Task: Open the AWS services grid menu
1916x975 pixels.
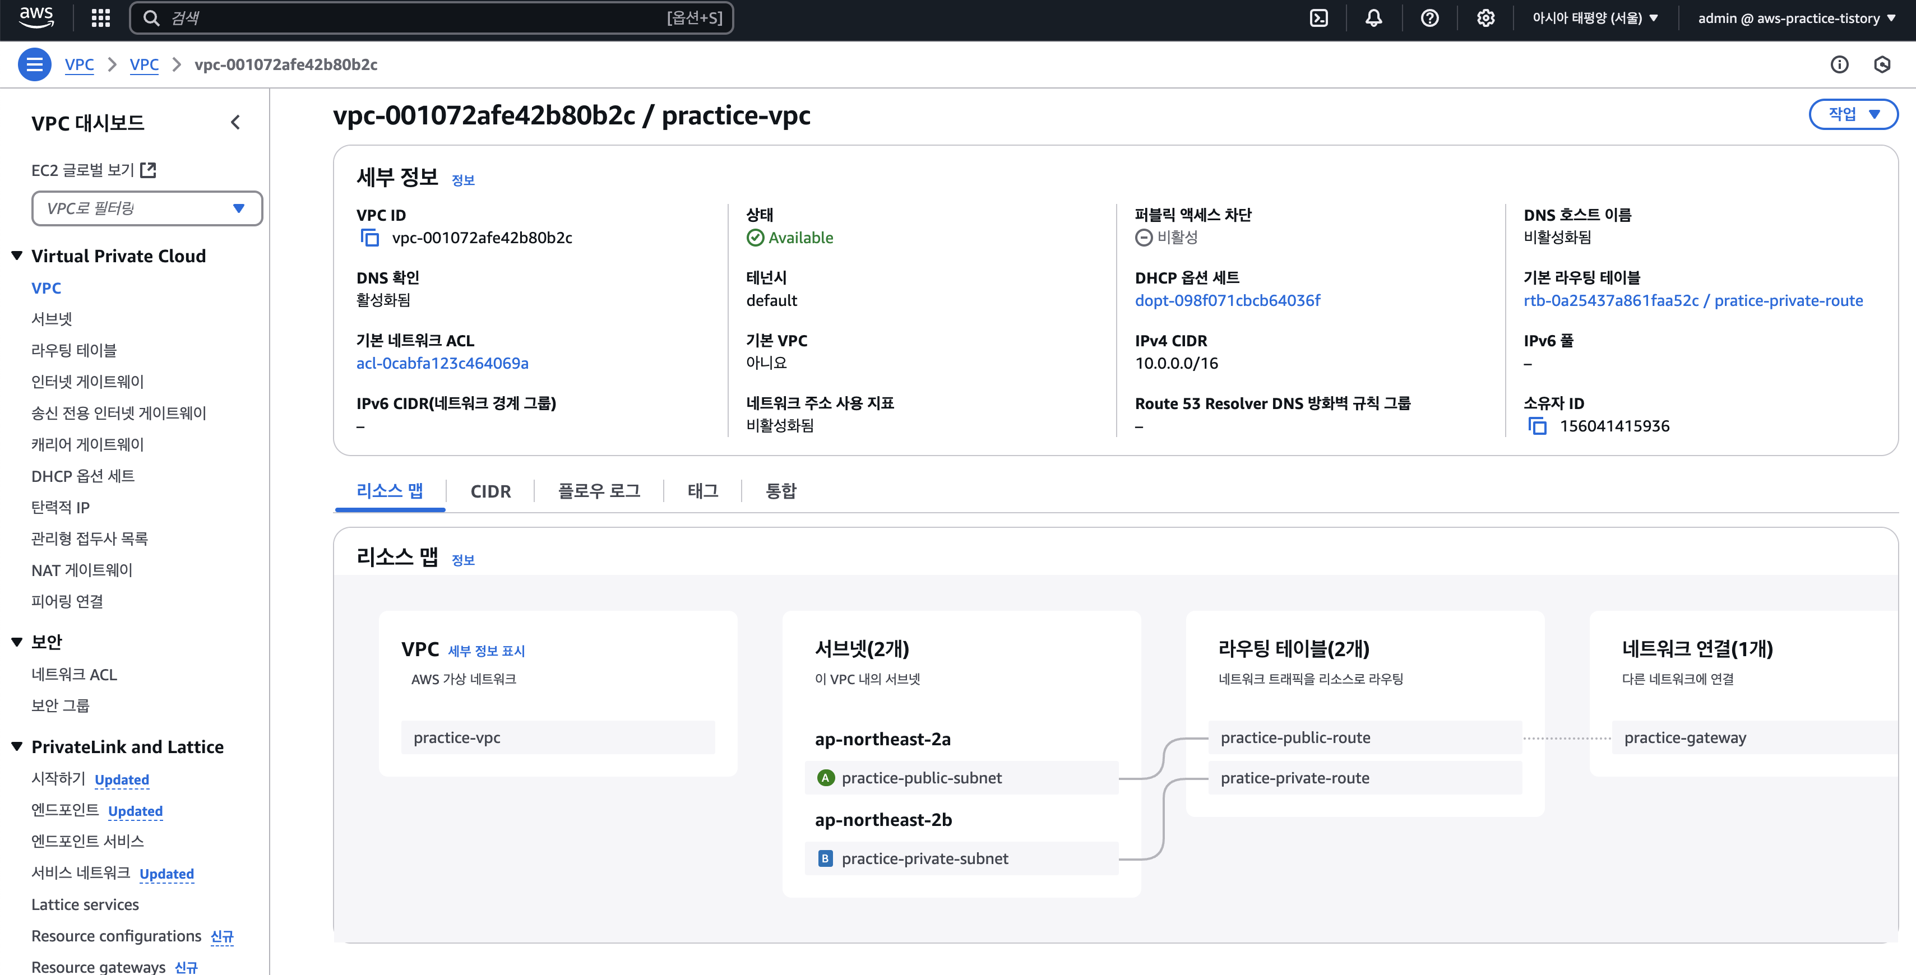Action: pos(100,18)
